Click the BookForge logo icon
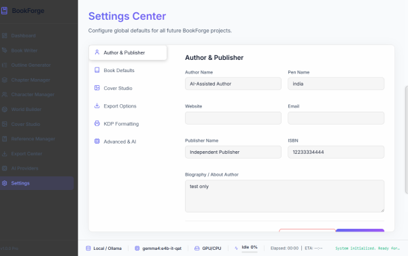Screen dimensions: 408x256 tap(4, 11)
